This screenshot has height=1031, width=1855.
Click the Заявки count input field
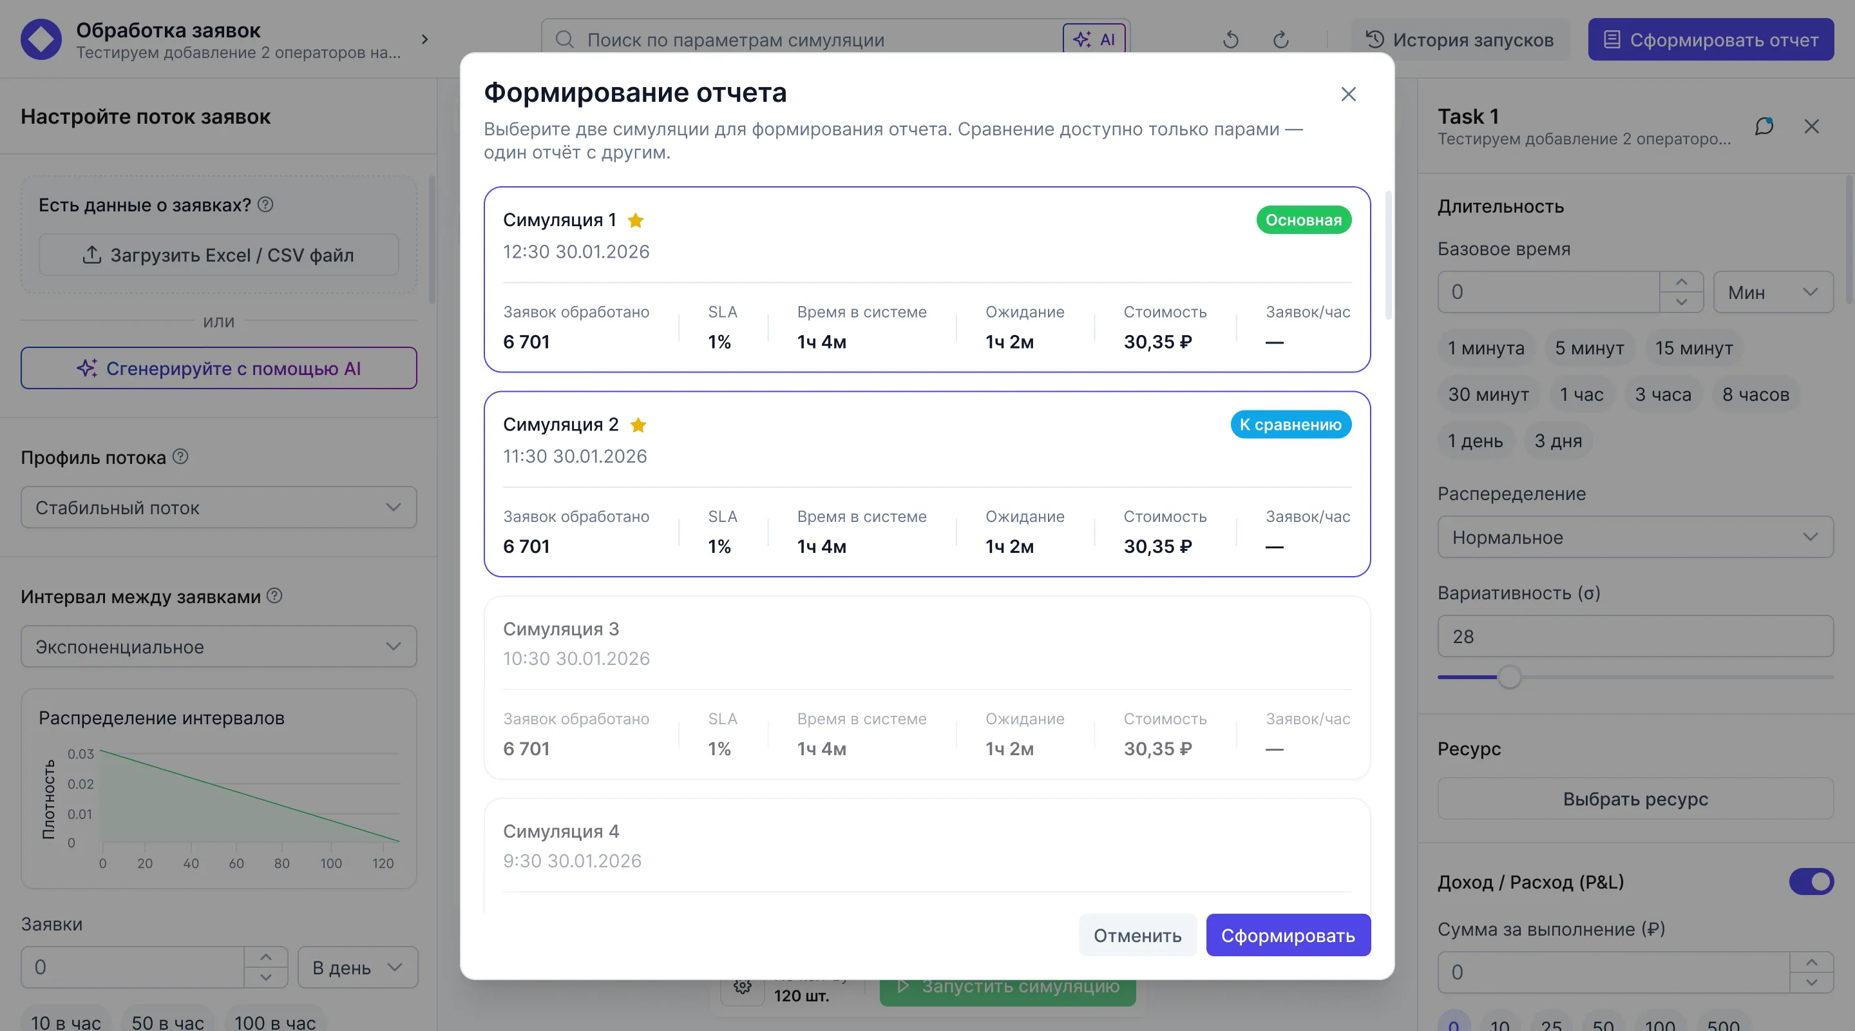[x=133, y=968]
